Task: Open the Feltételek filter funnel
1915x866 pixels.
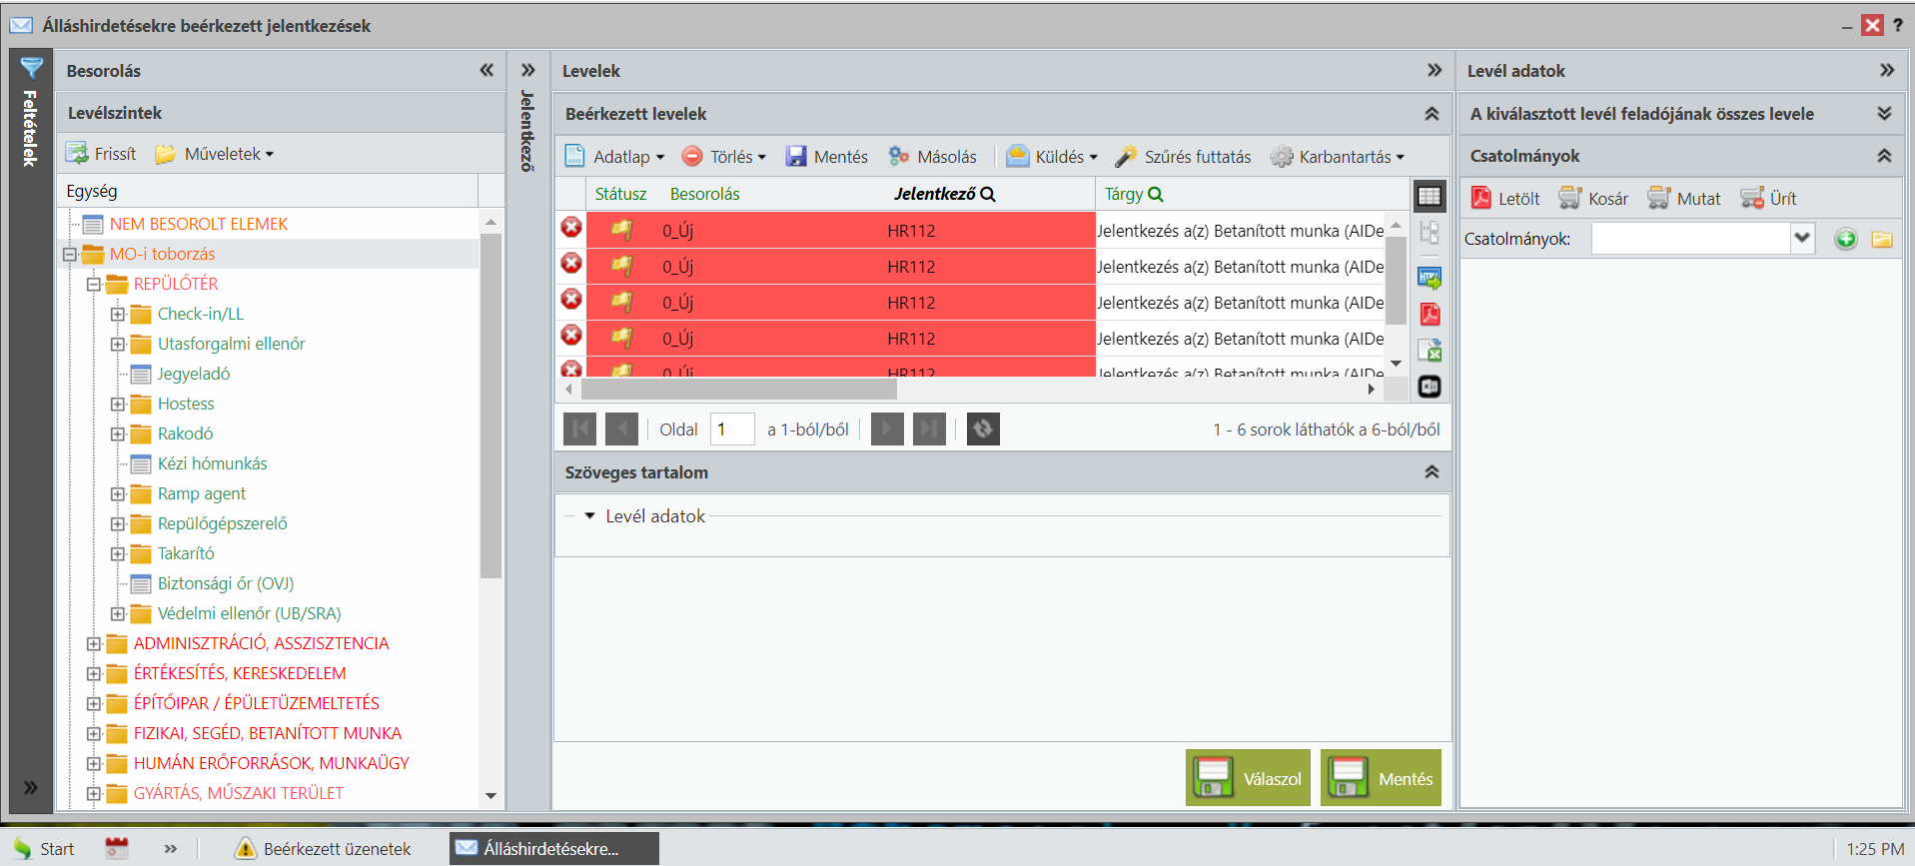Action: [x=31, y=68]
